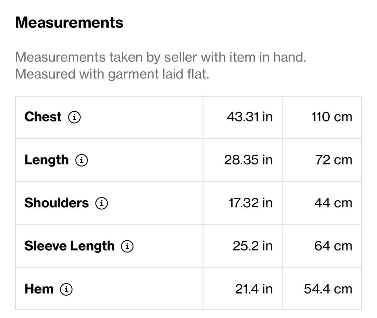
Task: Click the info icon next to Chest
Action: point(74,117)
